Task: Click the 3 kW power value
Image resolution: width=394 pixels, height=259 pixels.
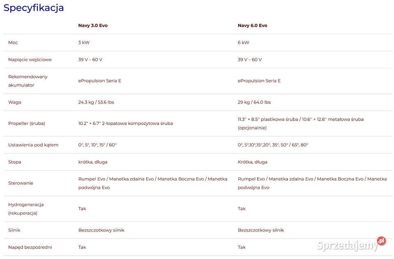Action: click(x=84, y=42)
